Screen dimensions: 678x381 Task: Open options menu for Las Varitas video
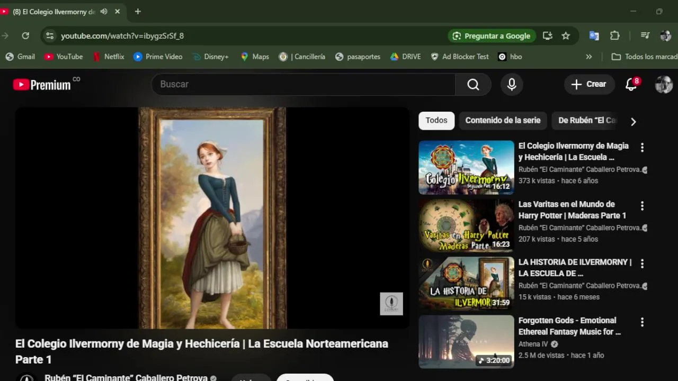(642, 206)
